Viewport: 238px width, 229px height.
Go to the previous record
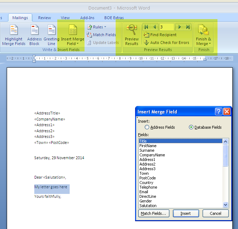pos(155,27)
